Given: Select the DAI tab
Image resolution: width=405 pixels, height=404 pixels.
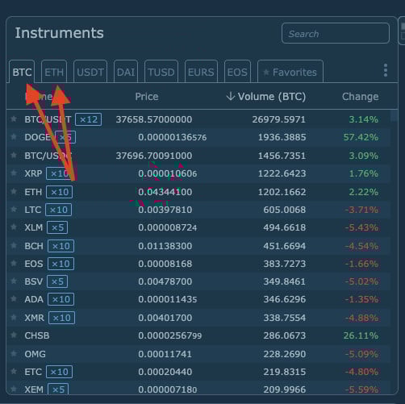Looking at the screenshot, I should tap(126, 72).
